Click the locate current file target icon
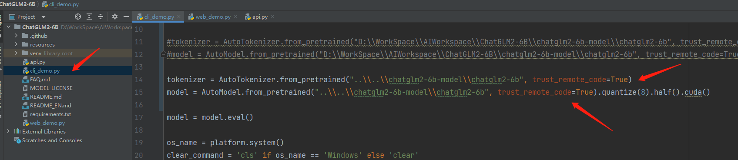This screenshot has height=160, width=738. [78, 17]
